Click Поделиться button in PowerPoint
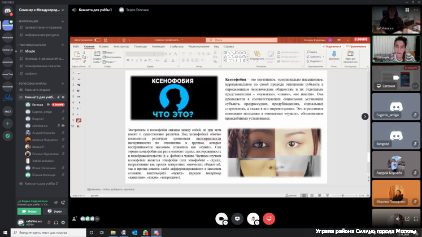 332,46
